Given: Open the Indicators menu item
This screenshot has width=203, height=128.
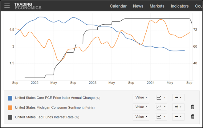Looking at the screenshot, I should point(180,6).
